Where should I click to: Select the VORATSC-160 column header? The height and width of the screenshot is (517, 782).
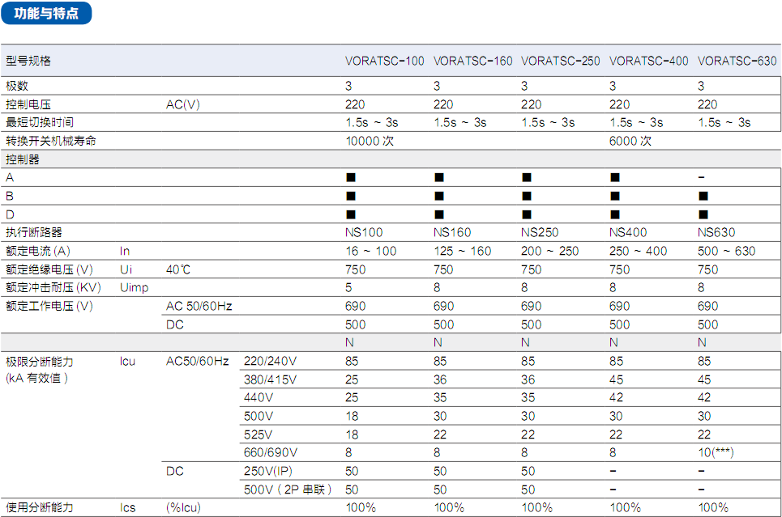click(x=472, y=61)
